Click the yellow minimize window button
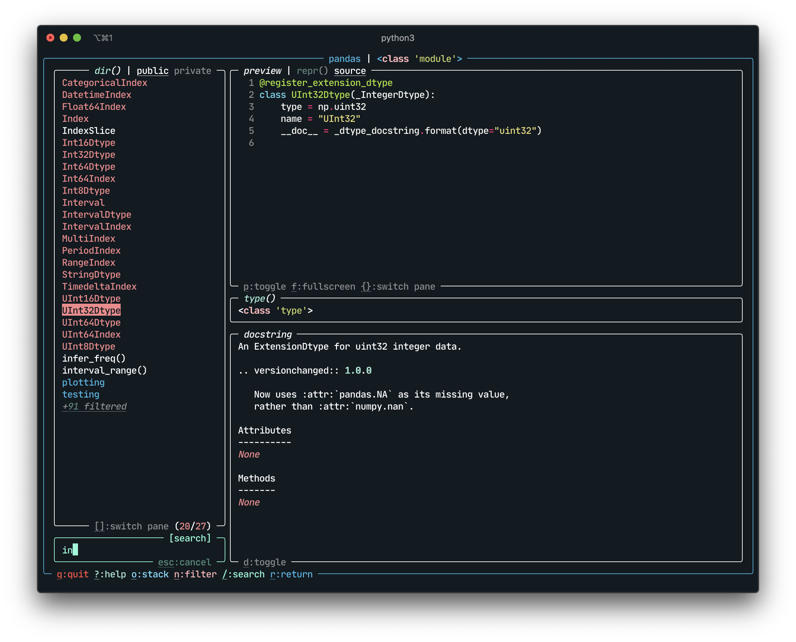Screen dimensions: 796x642 (x=64, y=38)
